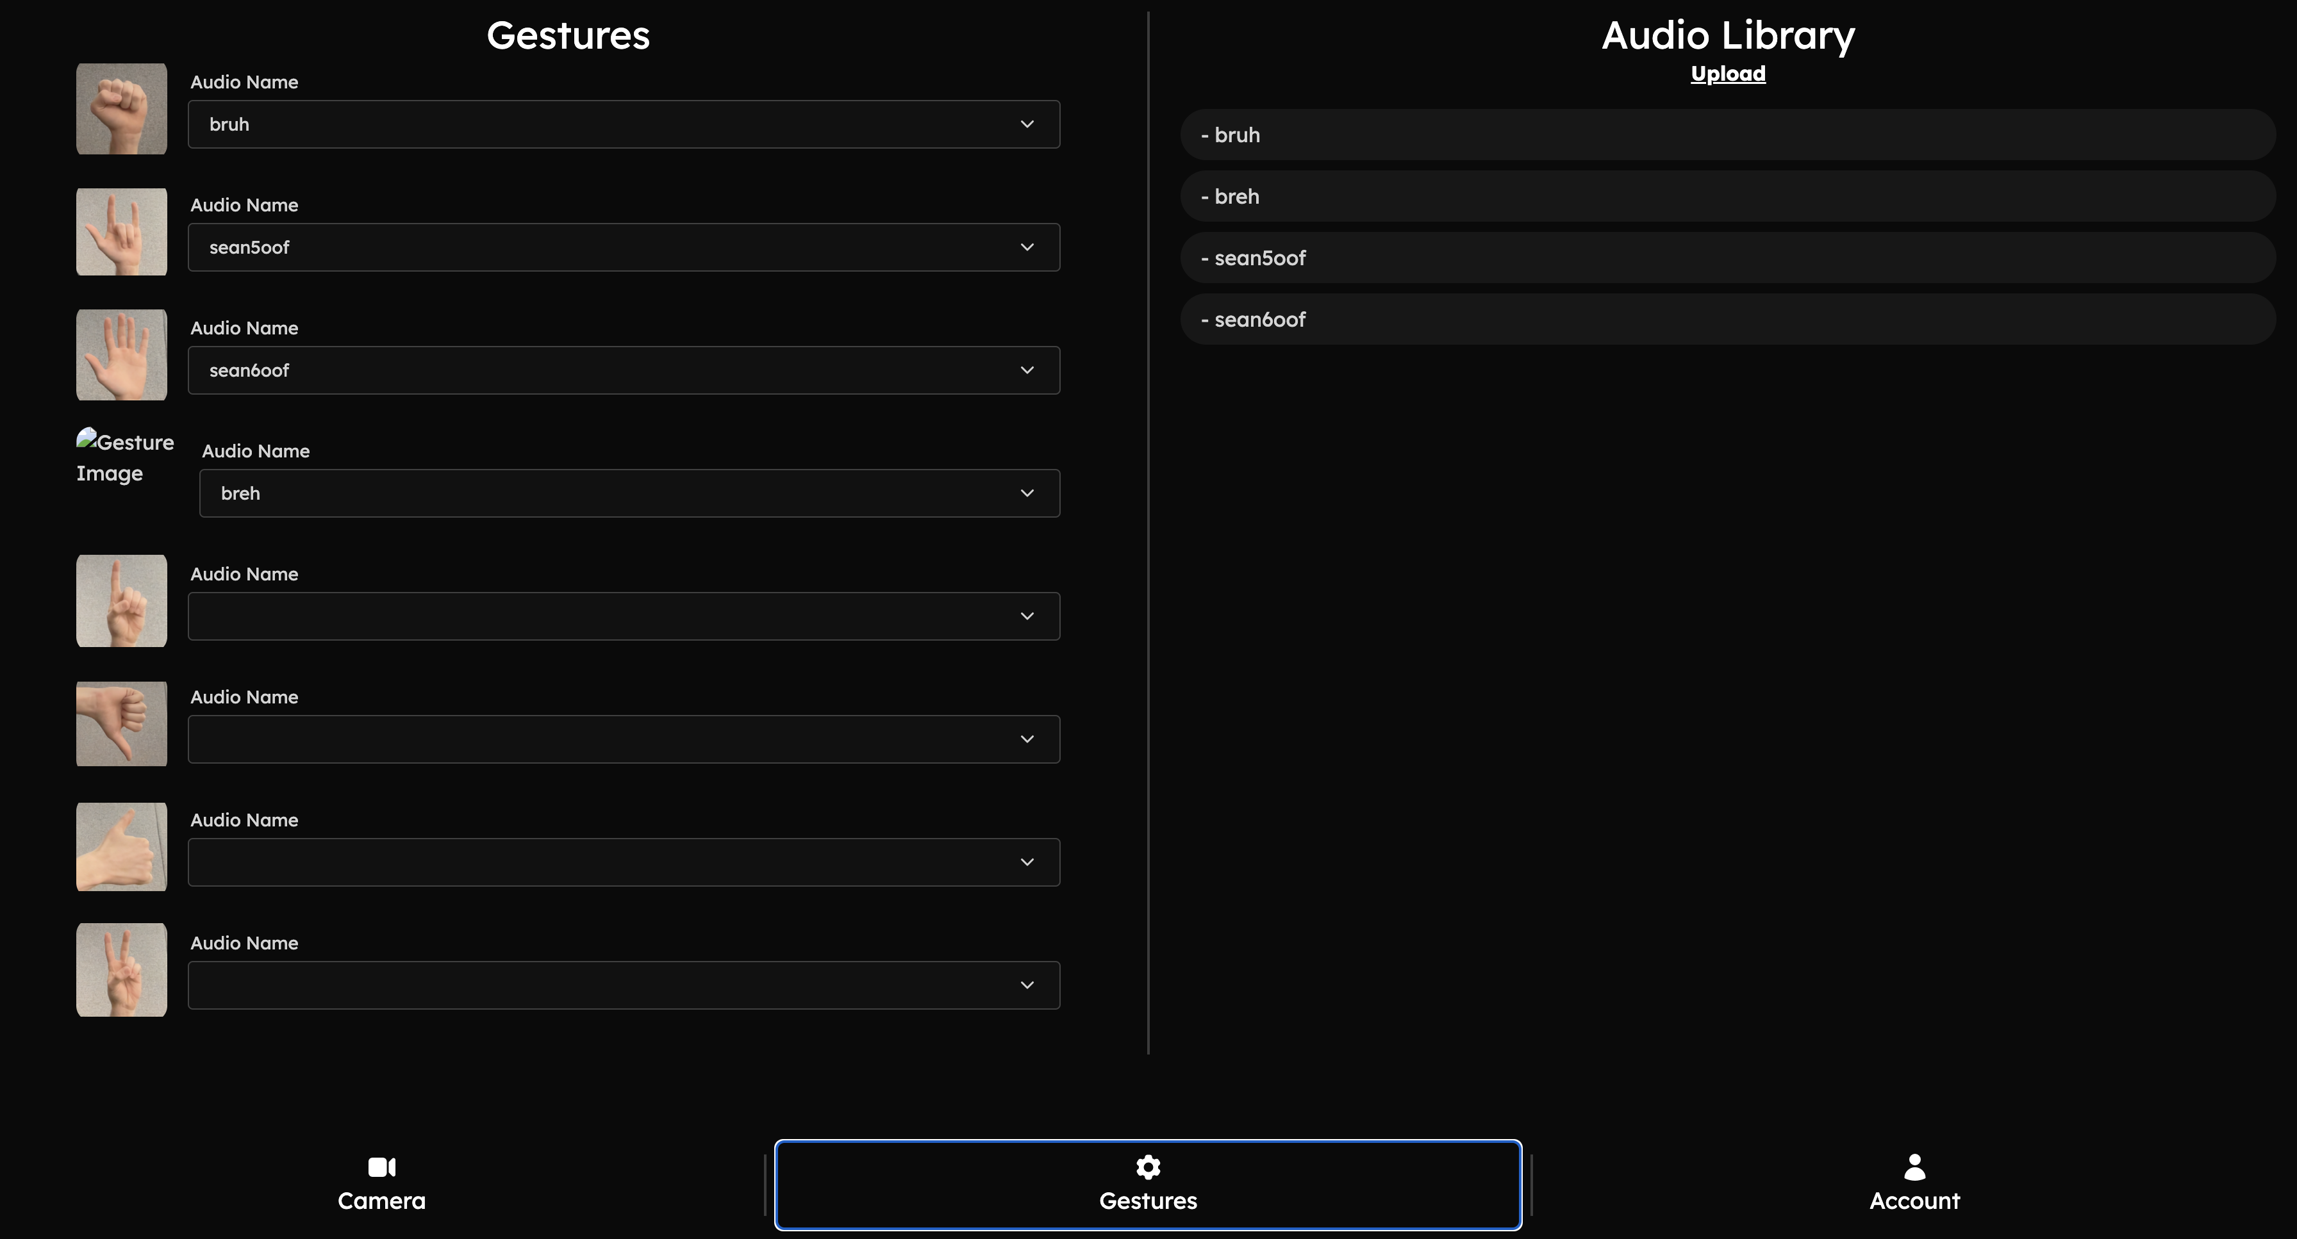
Task: Click the sean6oof Audio Library entry
Action: click(1727, 320)
